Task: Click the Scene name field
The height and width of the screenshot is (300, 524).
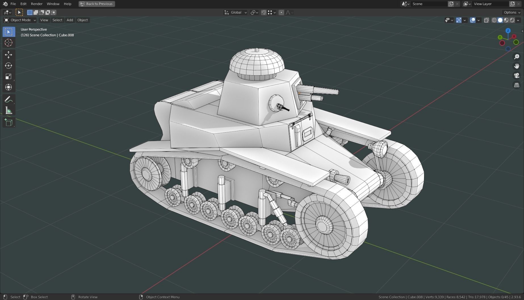Action: point(429,4)
